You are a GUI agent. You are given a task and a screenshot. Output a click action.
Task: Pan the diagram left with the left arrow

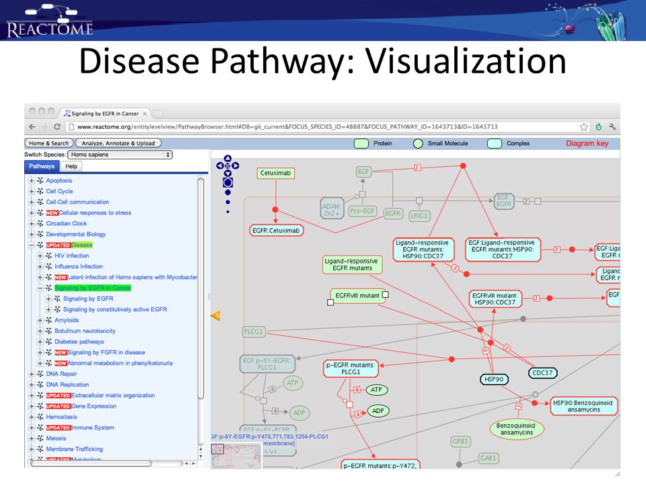pos(220,165)
